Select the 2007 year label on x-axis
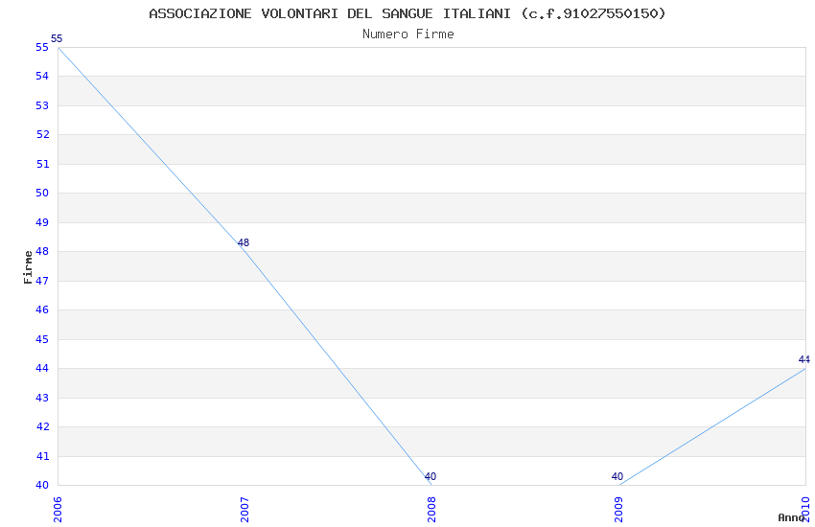Viewport: 815px width, 527px height. coord(244,510)
